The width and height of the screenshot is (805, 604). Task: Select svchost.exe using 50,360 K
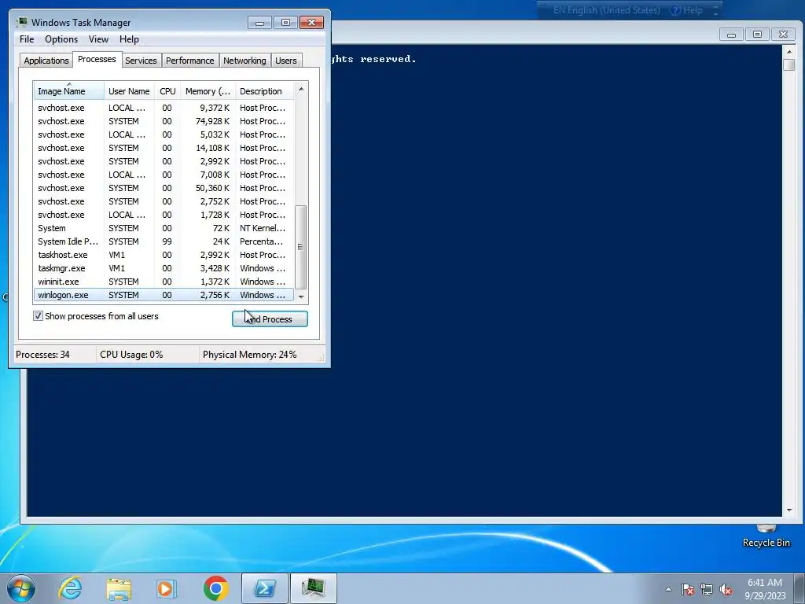[164, 188]
